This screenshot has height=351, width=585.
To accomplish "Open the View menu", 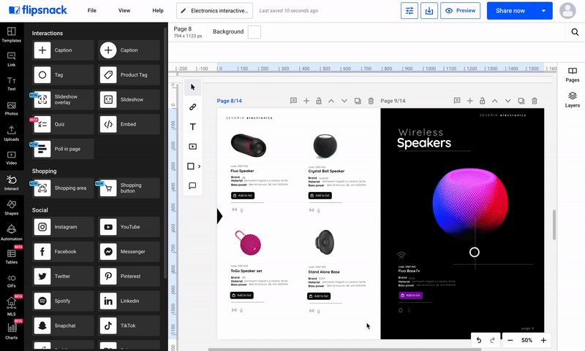I will [x=124, y=10].
